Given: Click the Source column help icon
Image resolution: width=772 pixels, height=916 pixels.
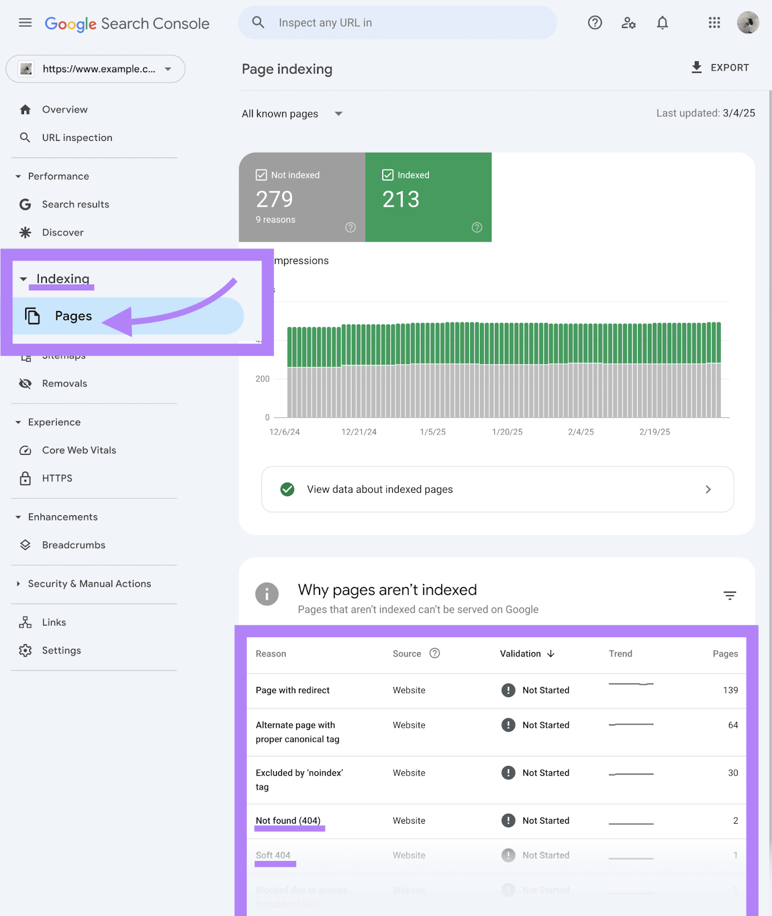Looking at the screenshot, I should point(435,653).
